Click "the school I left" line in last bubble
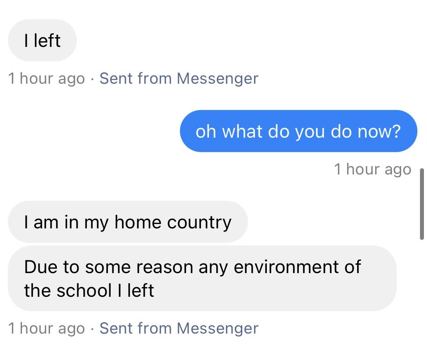The image size is (427, 345). click(x=89, y=290)
